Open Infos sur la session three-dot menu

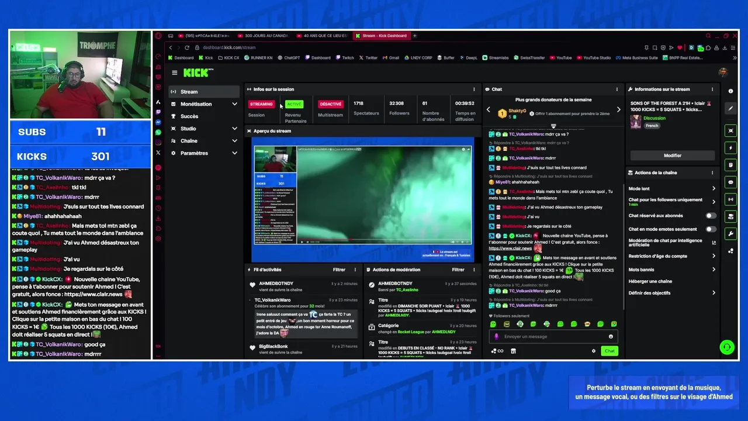pos(474,89)
